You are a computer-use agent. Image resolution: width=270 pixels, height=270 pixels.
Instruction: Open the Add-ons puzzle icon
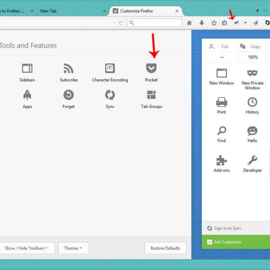pyautogui.click(x=221, y=160)
